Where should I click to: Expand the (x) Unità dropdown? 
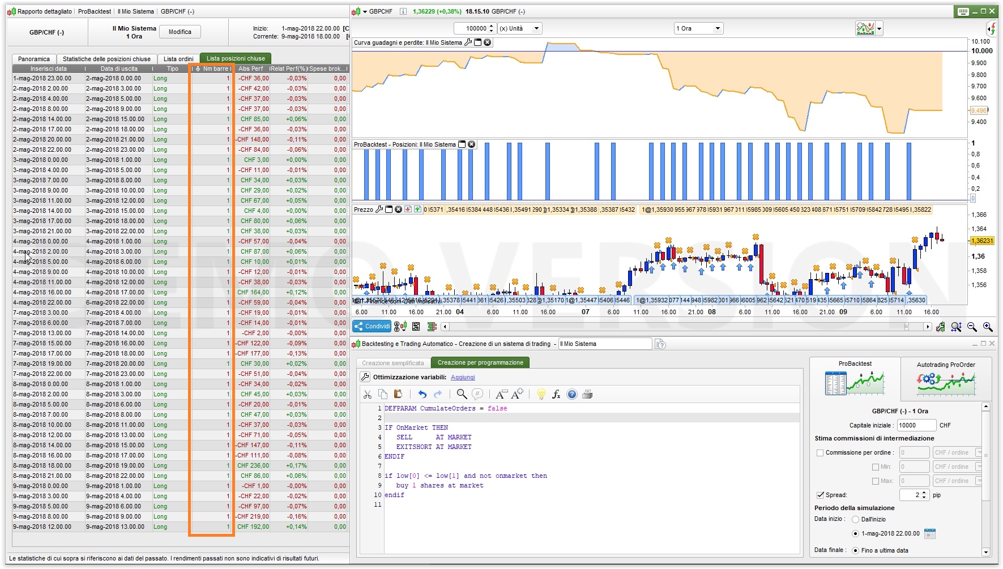click(536, 28)
